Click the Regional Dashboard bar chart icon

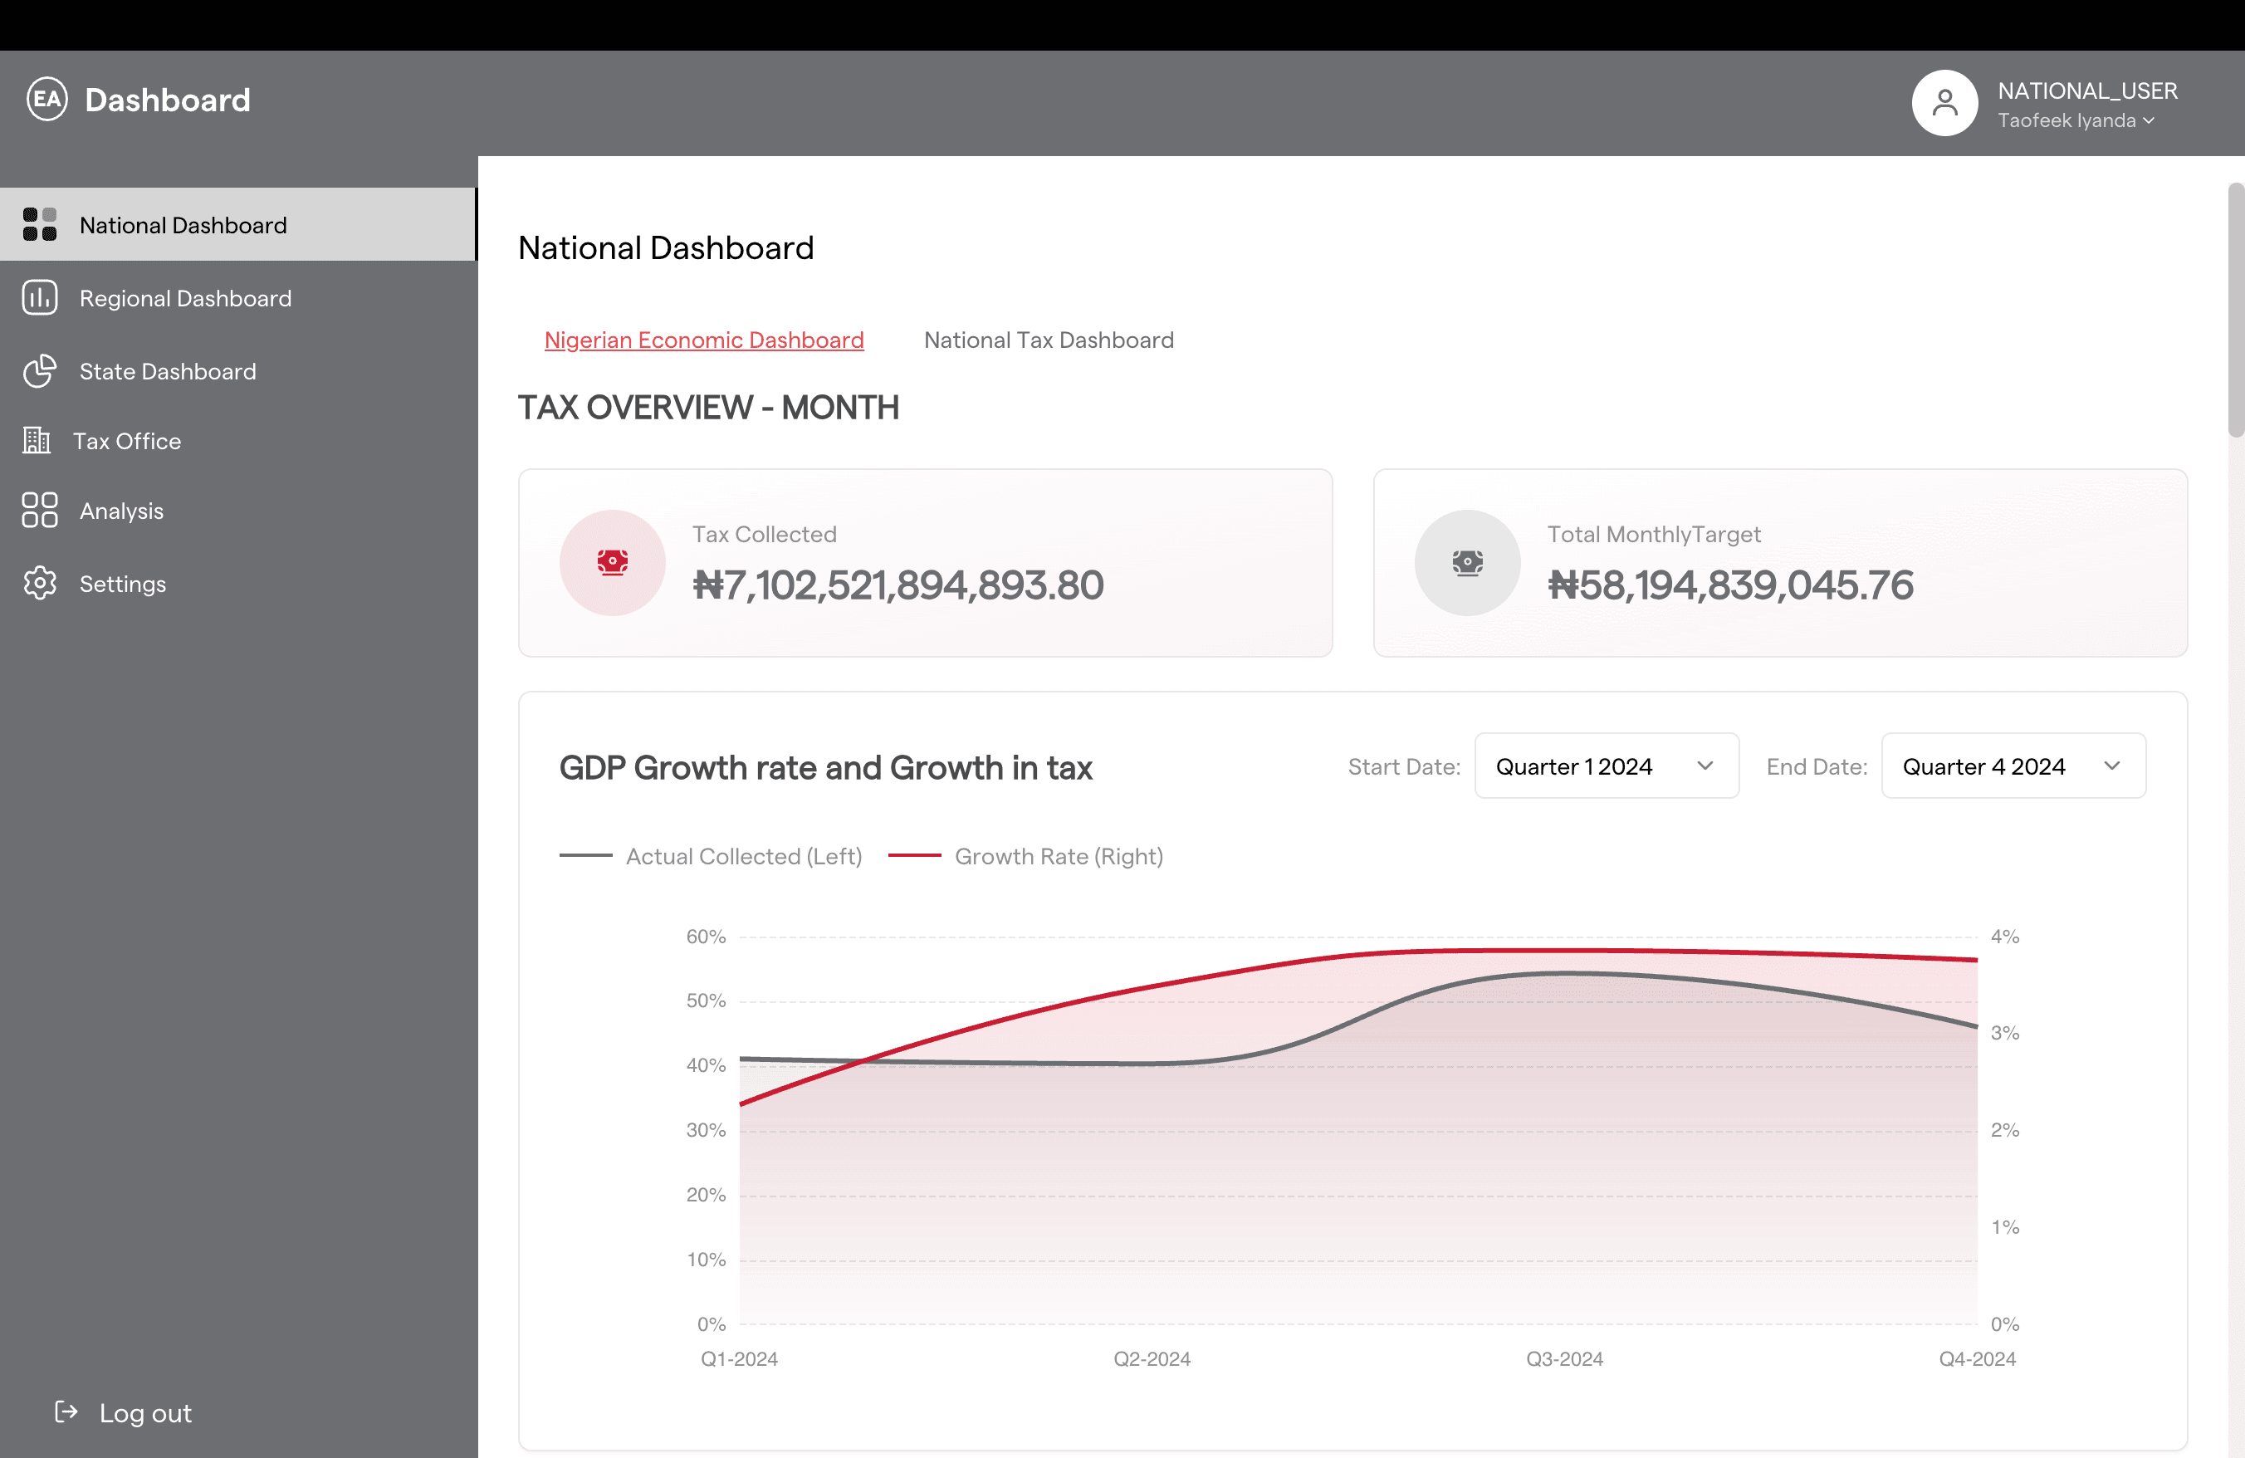click(40, 298)
